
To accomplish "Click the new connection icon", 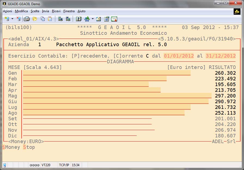I will pyautogui.click(x=7, y=19).
